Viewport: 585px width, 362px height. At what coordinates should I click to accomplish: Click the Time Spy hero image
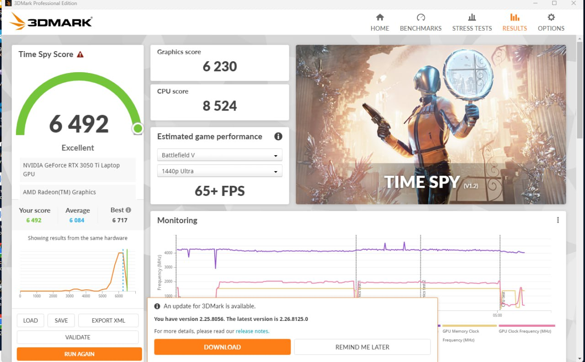431,124
